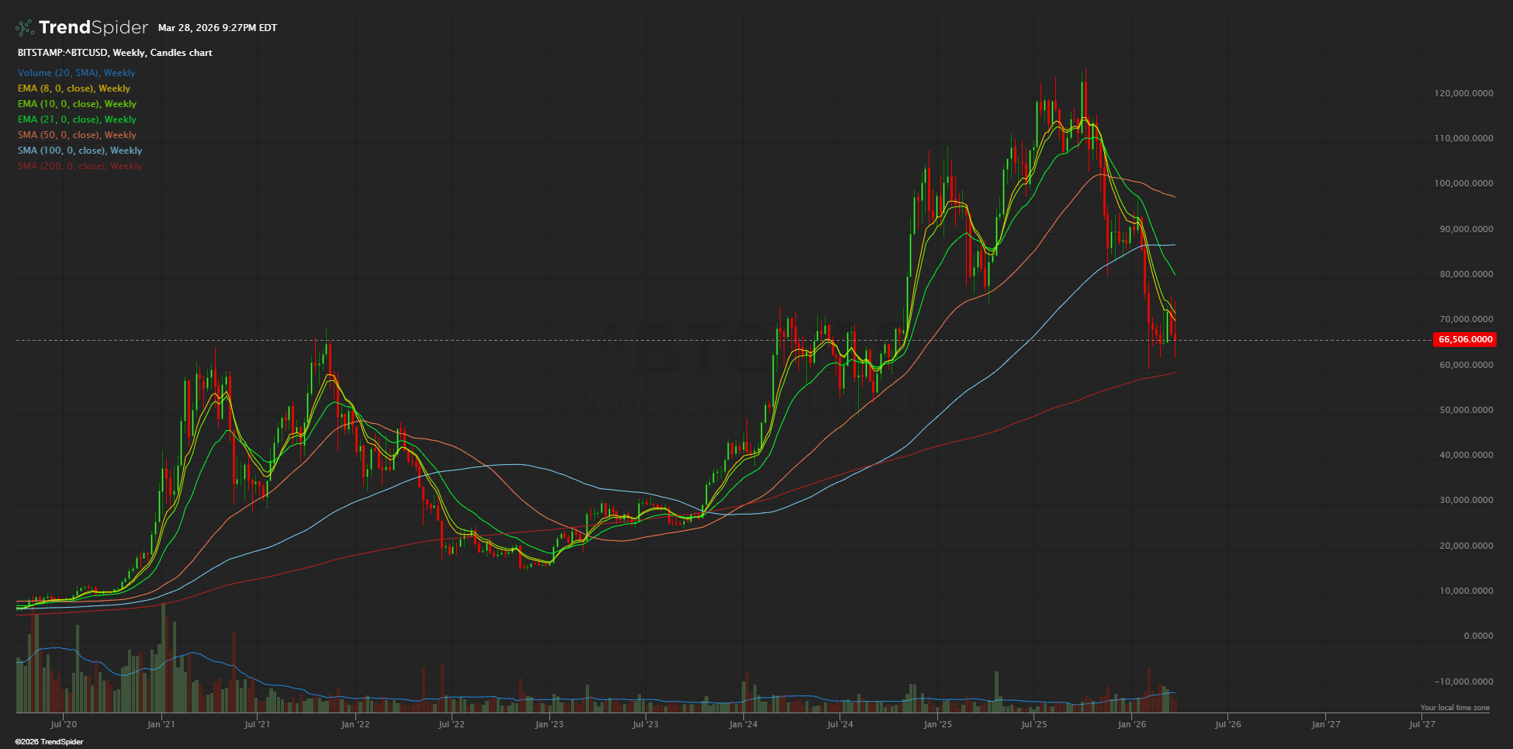
Task: Click the red 66,506 current price tag
Action: [x=1465, y=339]
